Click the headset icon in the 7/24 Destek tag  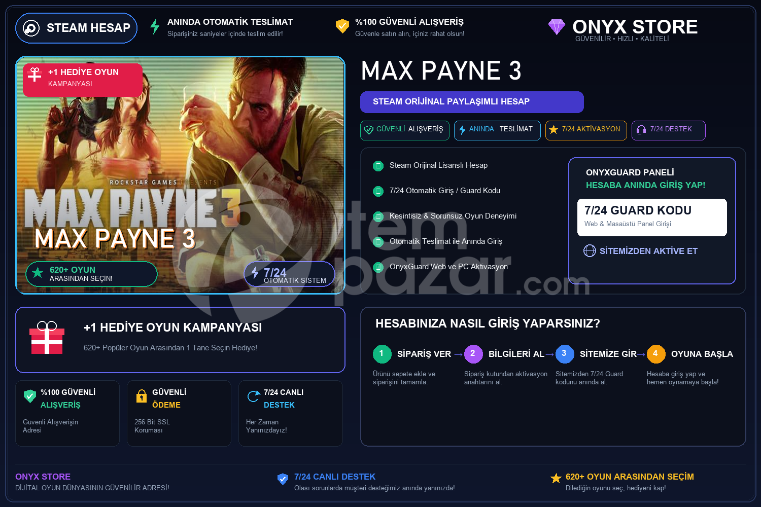pyautogui.click(x=641, y=130)
